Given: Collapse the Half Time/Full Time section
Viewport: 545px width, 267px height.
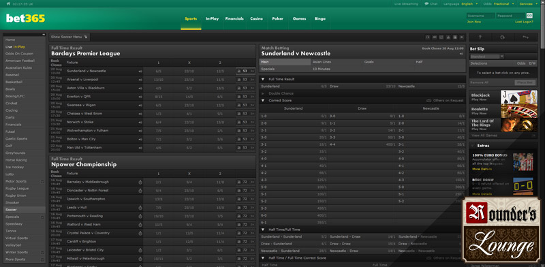Looking at the screenshot, I should pos(263,230).
